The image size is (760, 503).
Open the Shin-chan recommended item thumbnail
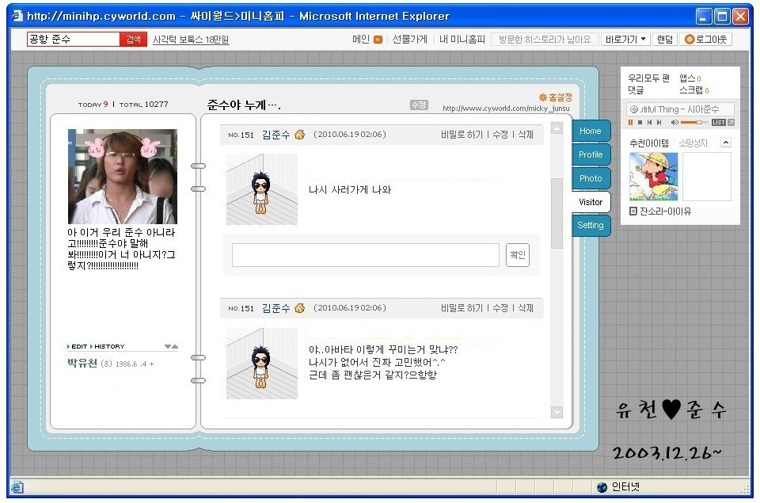(x=653, y=177)
